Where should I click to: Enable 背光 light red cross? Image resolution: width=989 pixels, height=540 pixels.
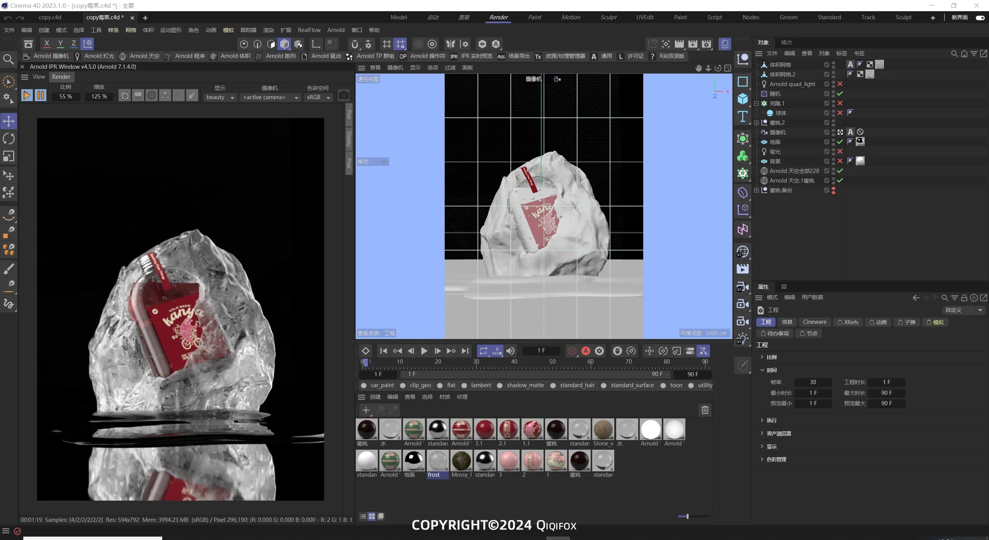(840, 151)
